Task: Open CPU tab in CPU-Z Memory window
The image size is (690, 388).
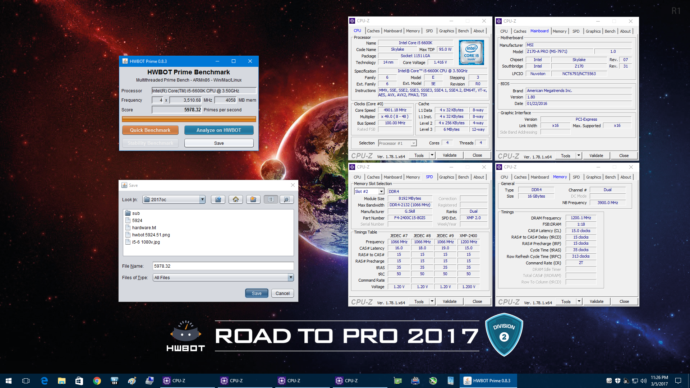Action: coord(504,177)
